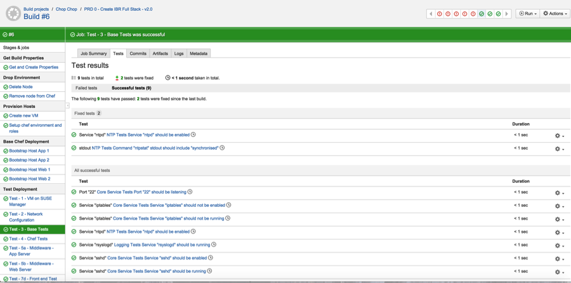Open the Logs tab
The image size is (571, 283).
point(179,53)
